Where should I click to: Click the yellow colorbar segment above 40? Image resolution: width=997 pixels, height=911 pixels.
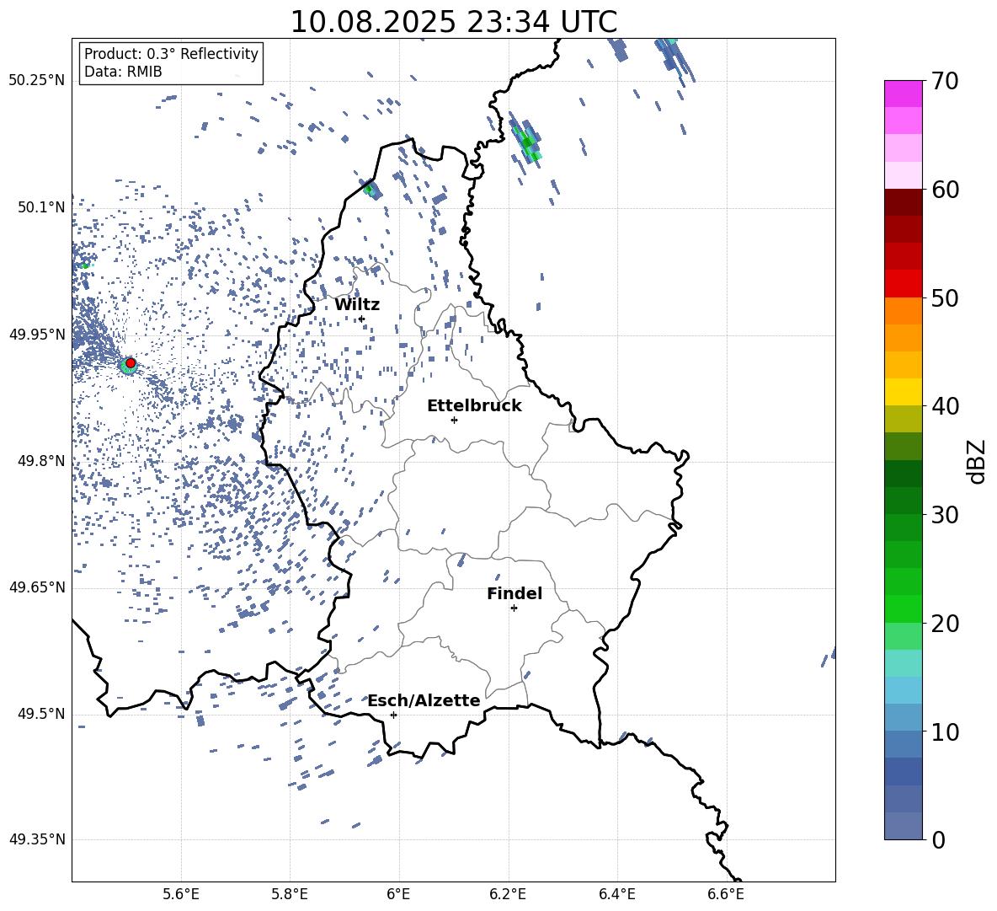point(903,392)
